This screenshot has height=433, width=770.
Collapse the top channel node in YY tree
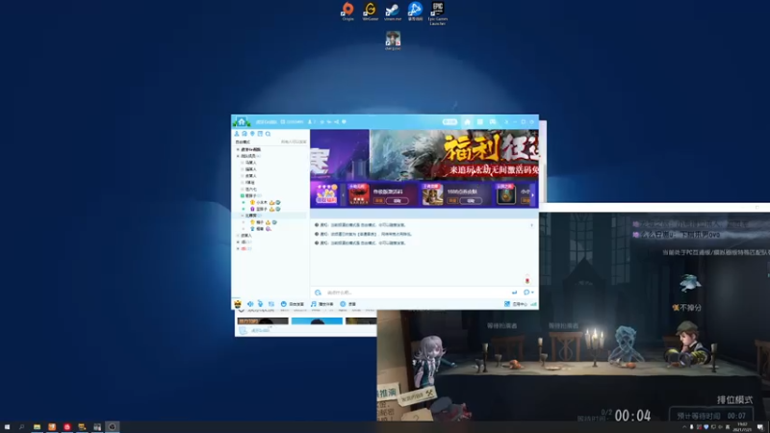pyautogui.click(x=238, y=149)
